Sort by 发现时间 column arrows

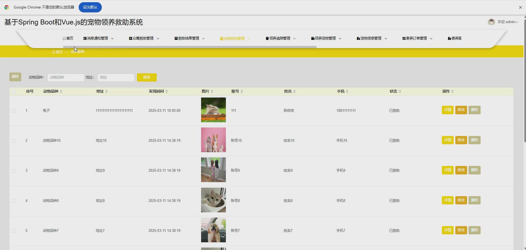[x=167, y=91]
